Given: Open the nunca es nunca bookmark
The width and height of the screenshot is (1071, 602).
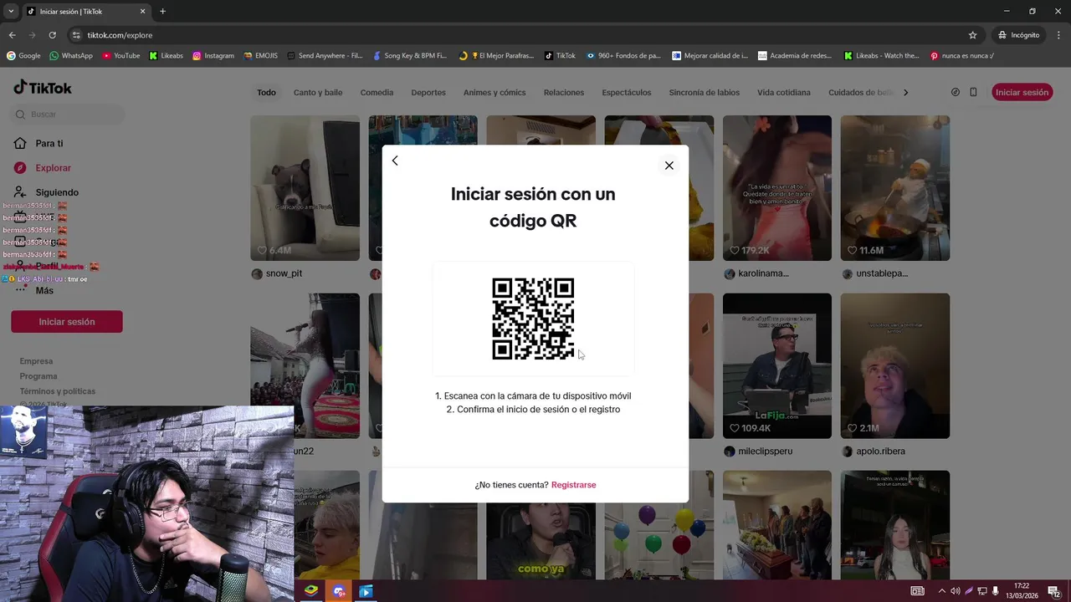Looking at the screenshot, I should [962, 56].
